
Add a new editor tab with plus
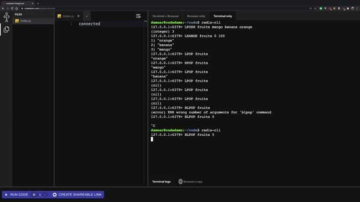87,16
